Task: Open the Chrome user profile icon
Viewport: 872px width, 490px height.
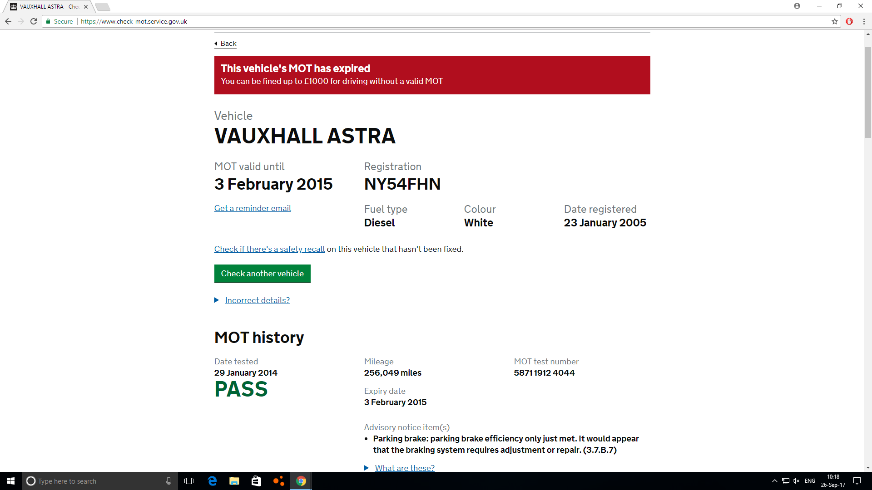Action: pyautogui.click(x=797, y=6)
